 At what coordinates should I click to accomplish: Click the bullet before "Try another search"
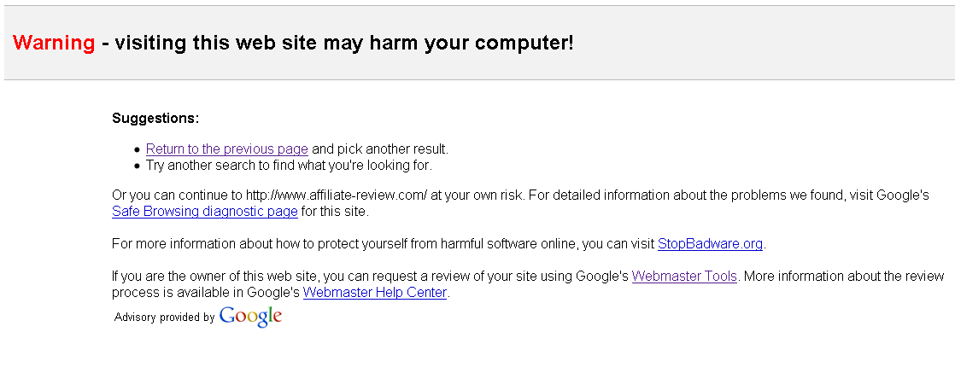137,166
